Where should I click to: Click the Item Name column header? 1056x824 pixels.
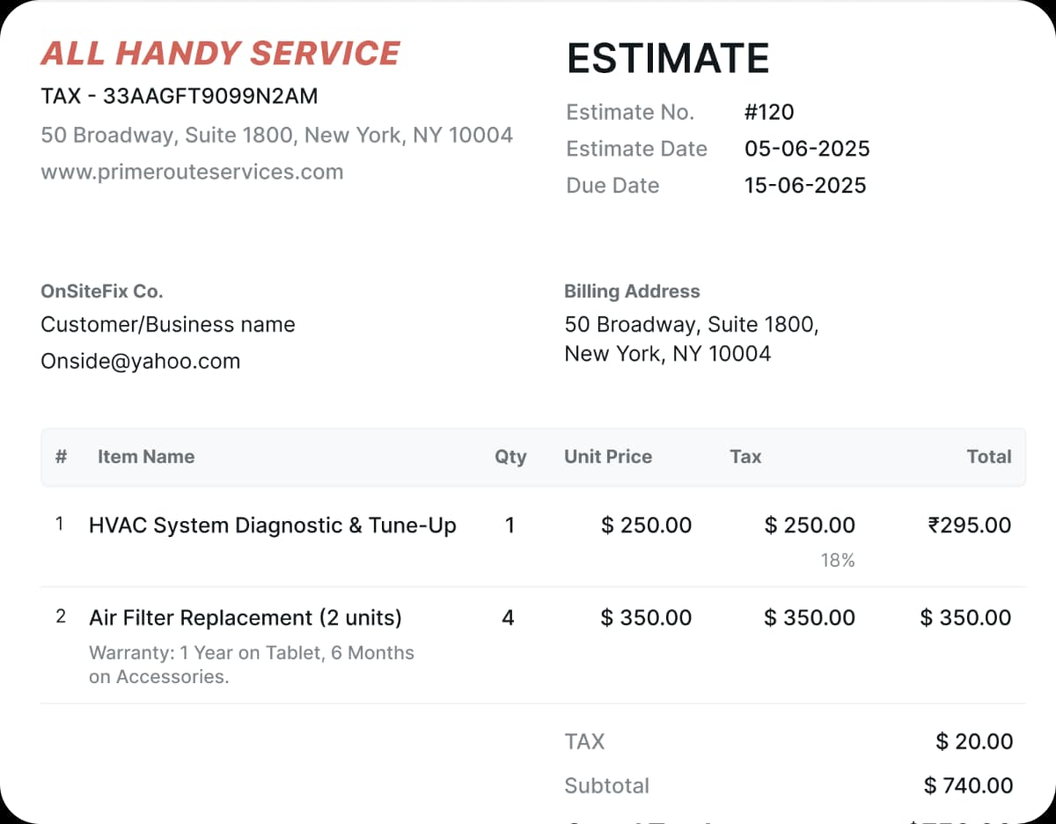pos(146,457)
